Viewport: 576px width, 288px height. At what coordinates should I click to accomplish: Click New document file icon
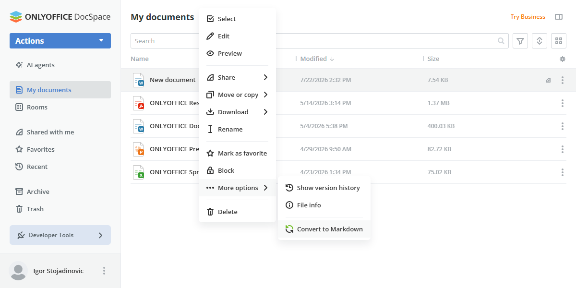[x=138, y=80]
